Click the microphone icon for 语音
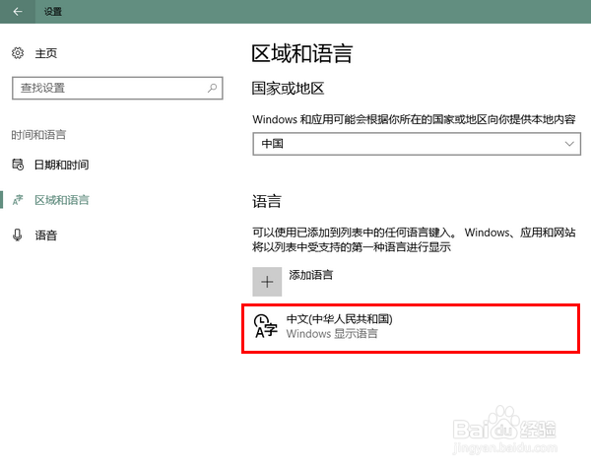 pos(18,235)
